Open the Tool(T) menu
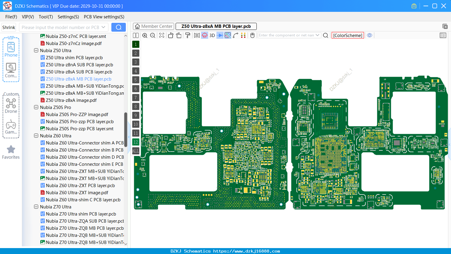 click(x=46, y=17)
